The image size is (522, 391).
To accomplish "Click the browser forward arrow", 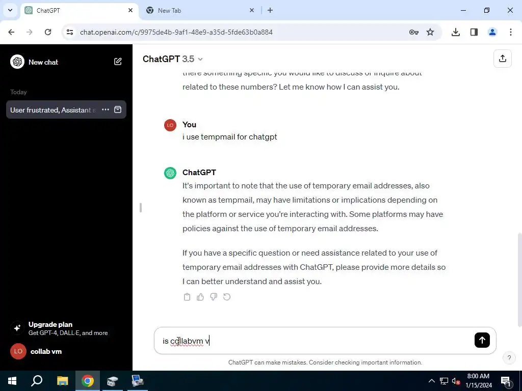I will pyautogui.click(x=29, y=32).
